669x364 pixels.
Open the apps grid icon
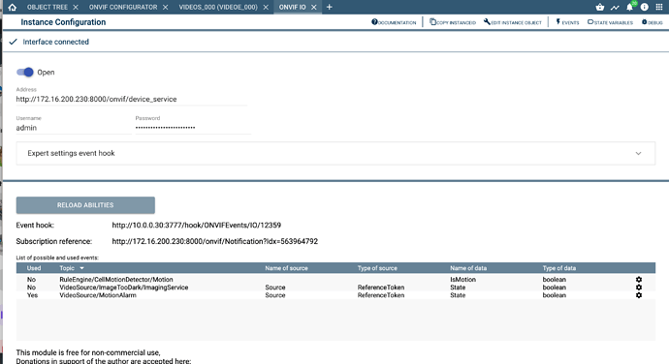[x=659, y=7]
